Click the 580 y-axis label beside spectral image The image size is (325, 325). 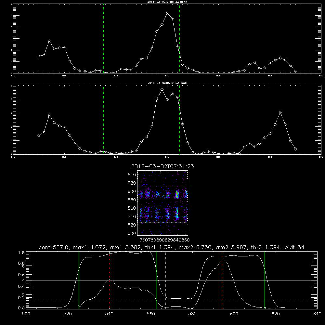[132, 200]
